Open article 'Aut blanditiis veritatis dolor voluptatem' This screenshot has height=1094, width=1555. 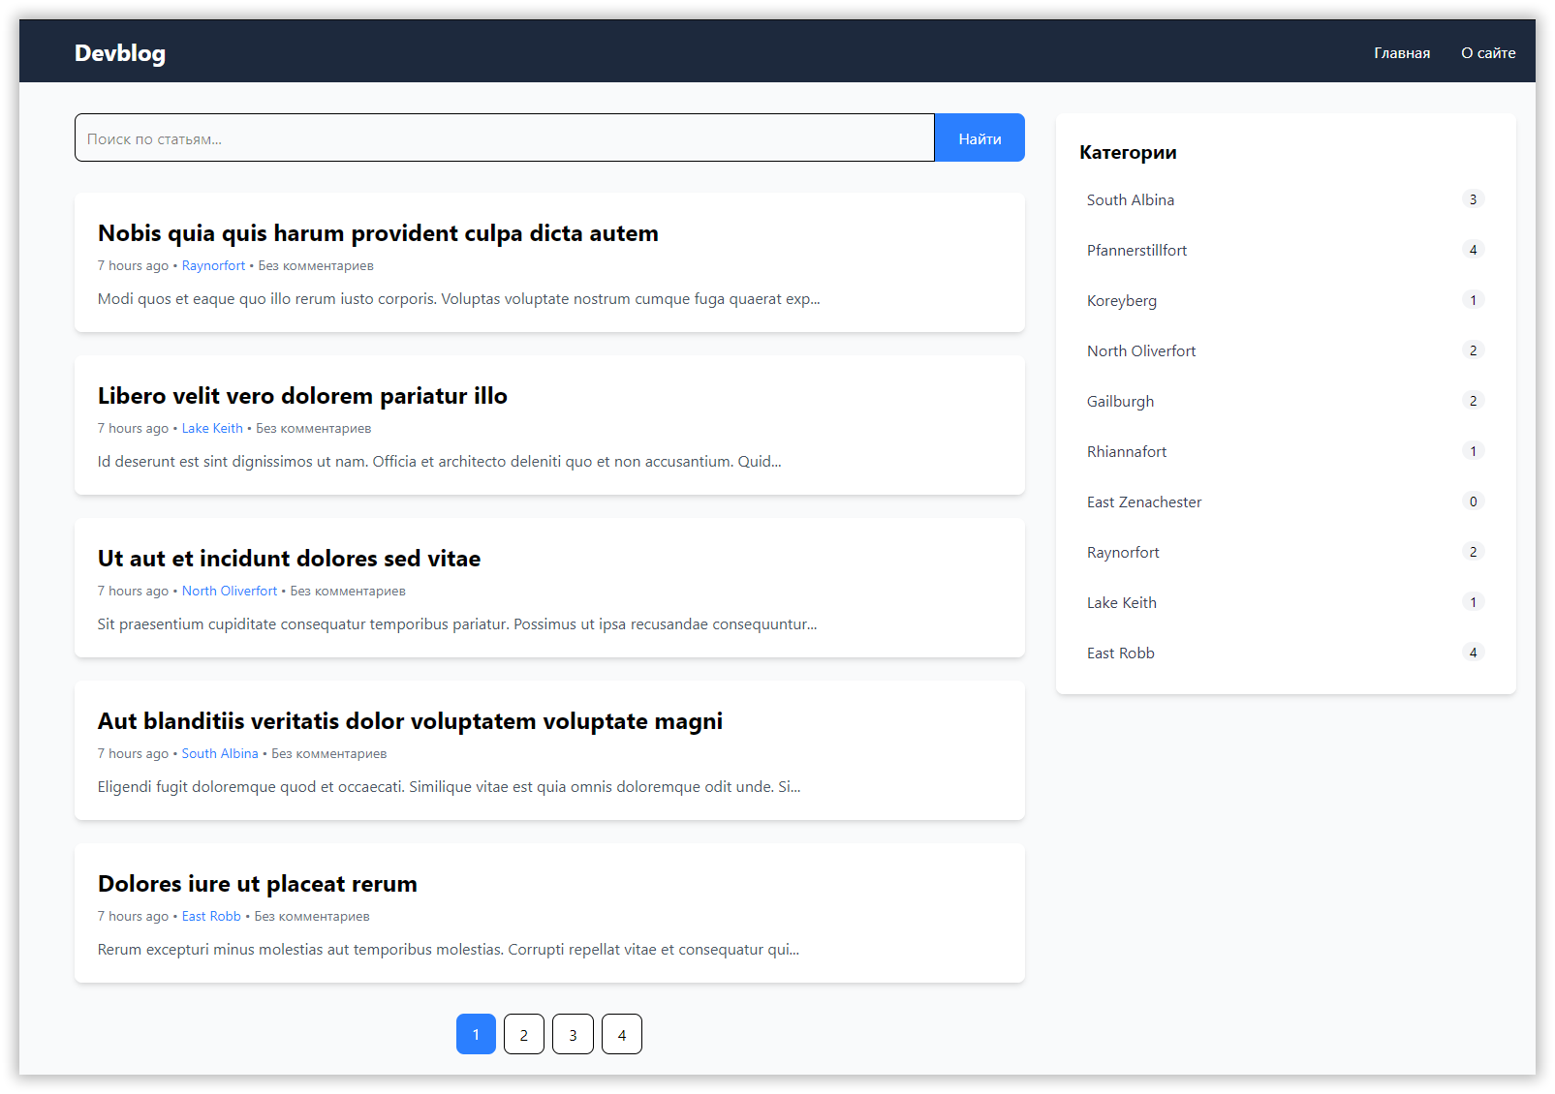tap(410, 721)
